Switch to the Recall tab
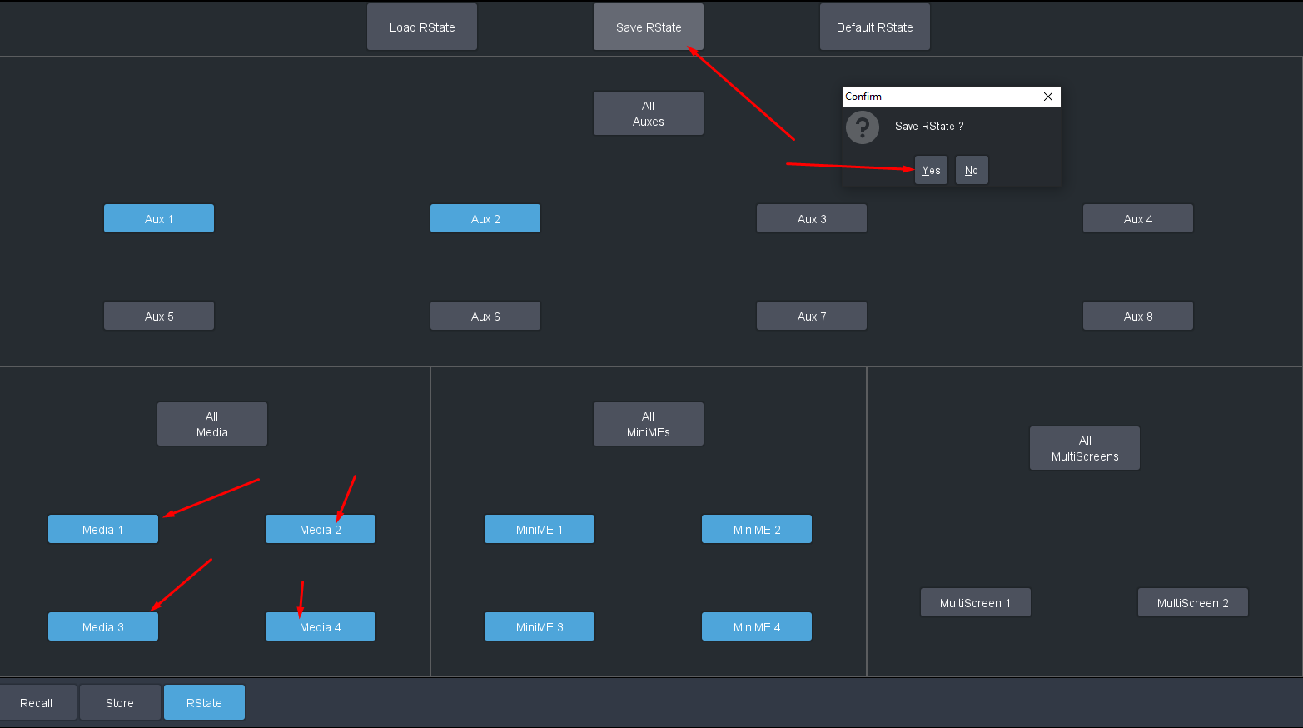The image size is (1303, 728). coord(37,702)
